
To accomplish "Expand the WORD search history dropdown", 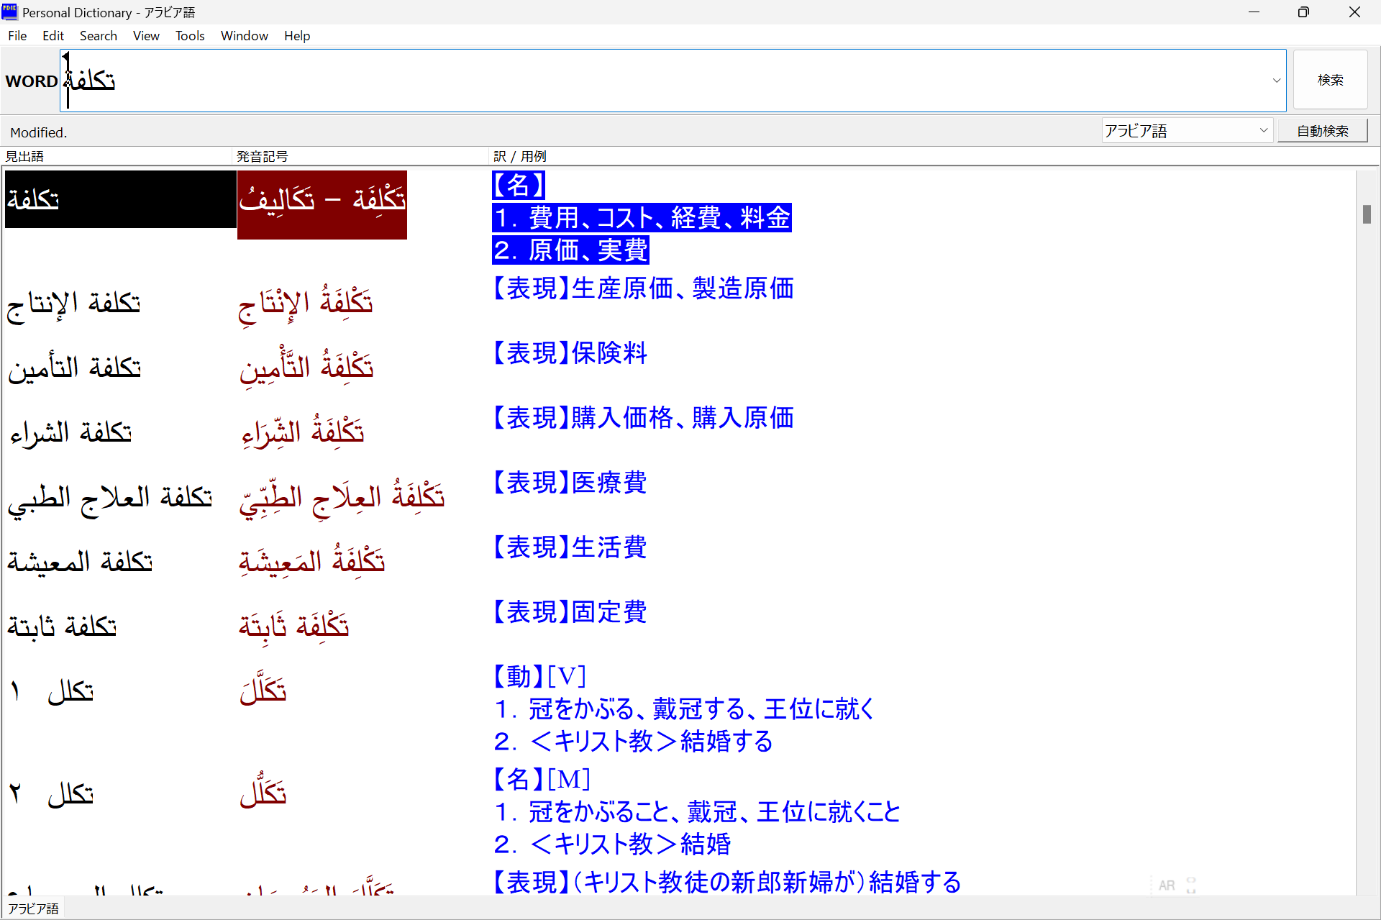I will 1277,81.
